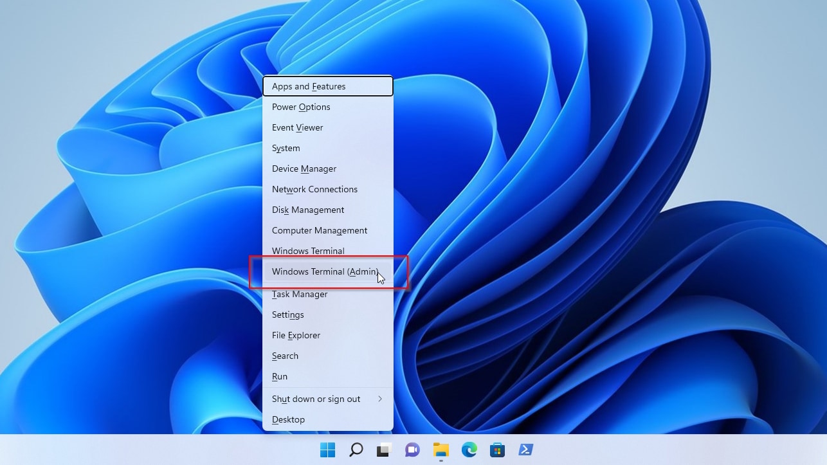This screenshot has height=465, width=827.
Task: Launch Device Manager from the menu
Action: tap(328, 169)
